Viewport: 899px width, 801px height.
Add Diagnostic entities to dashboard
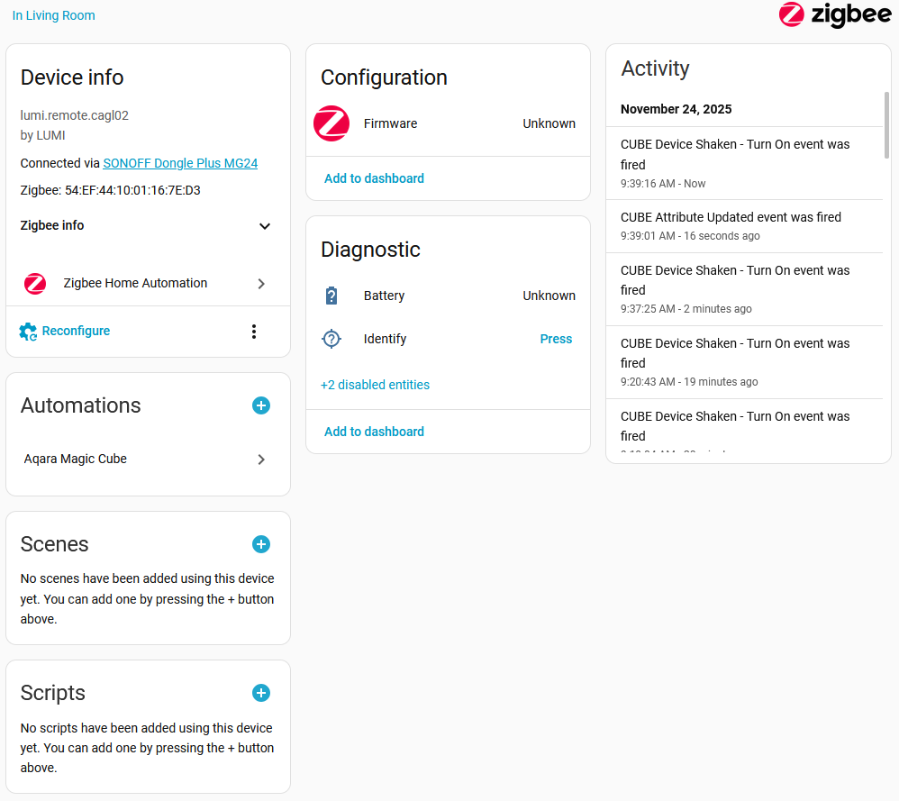point(374,432)
